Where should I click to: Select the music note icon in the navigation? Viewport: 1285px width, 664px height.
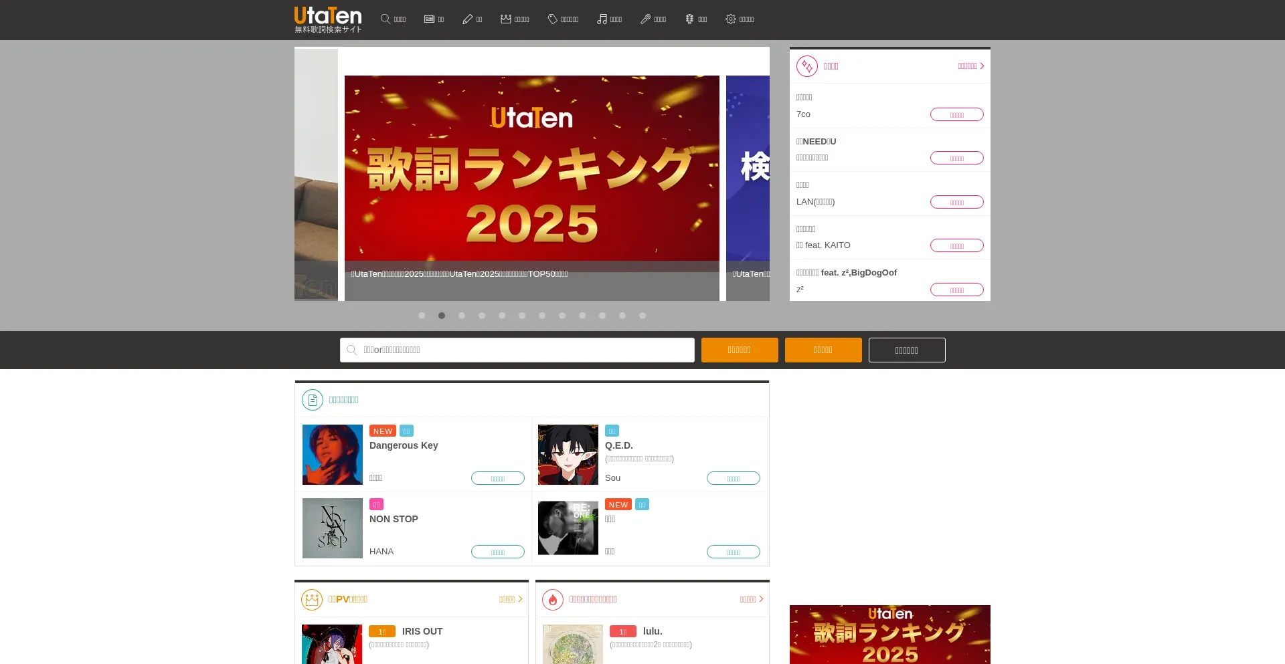(x=603, y=19)
